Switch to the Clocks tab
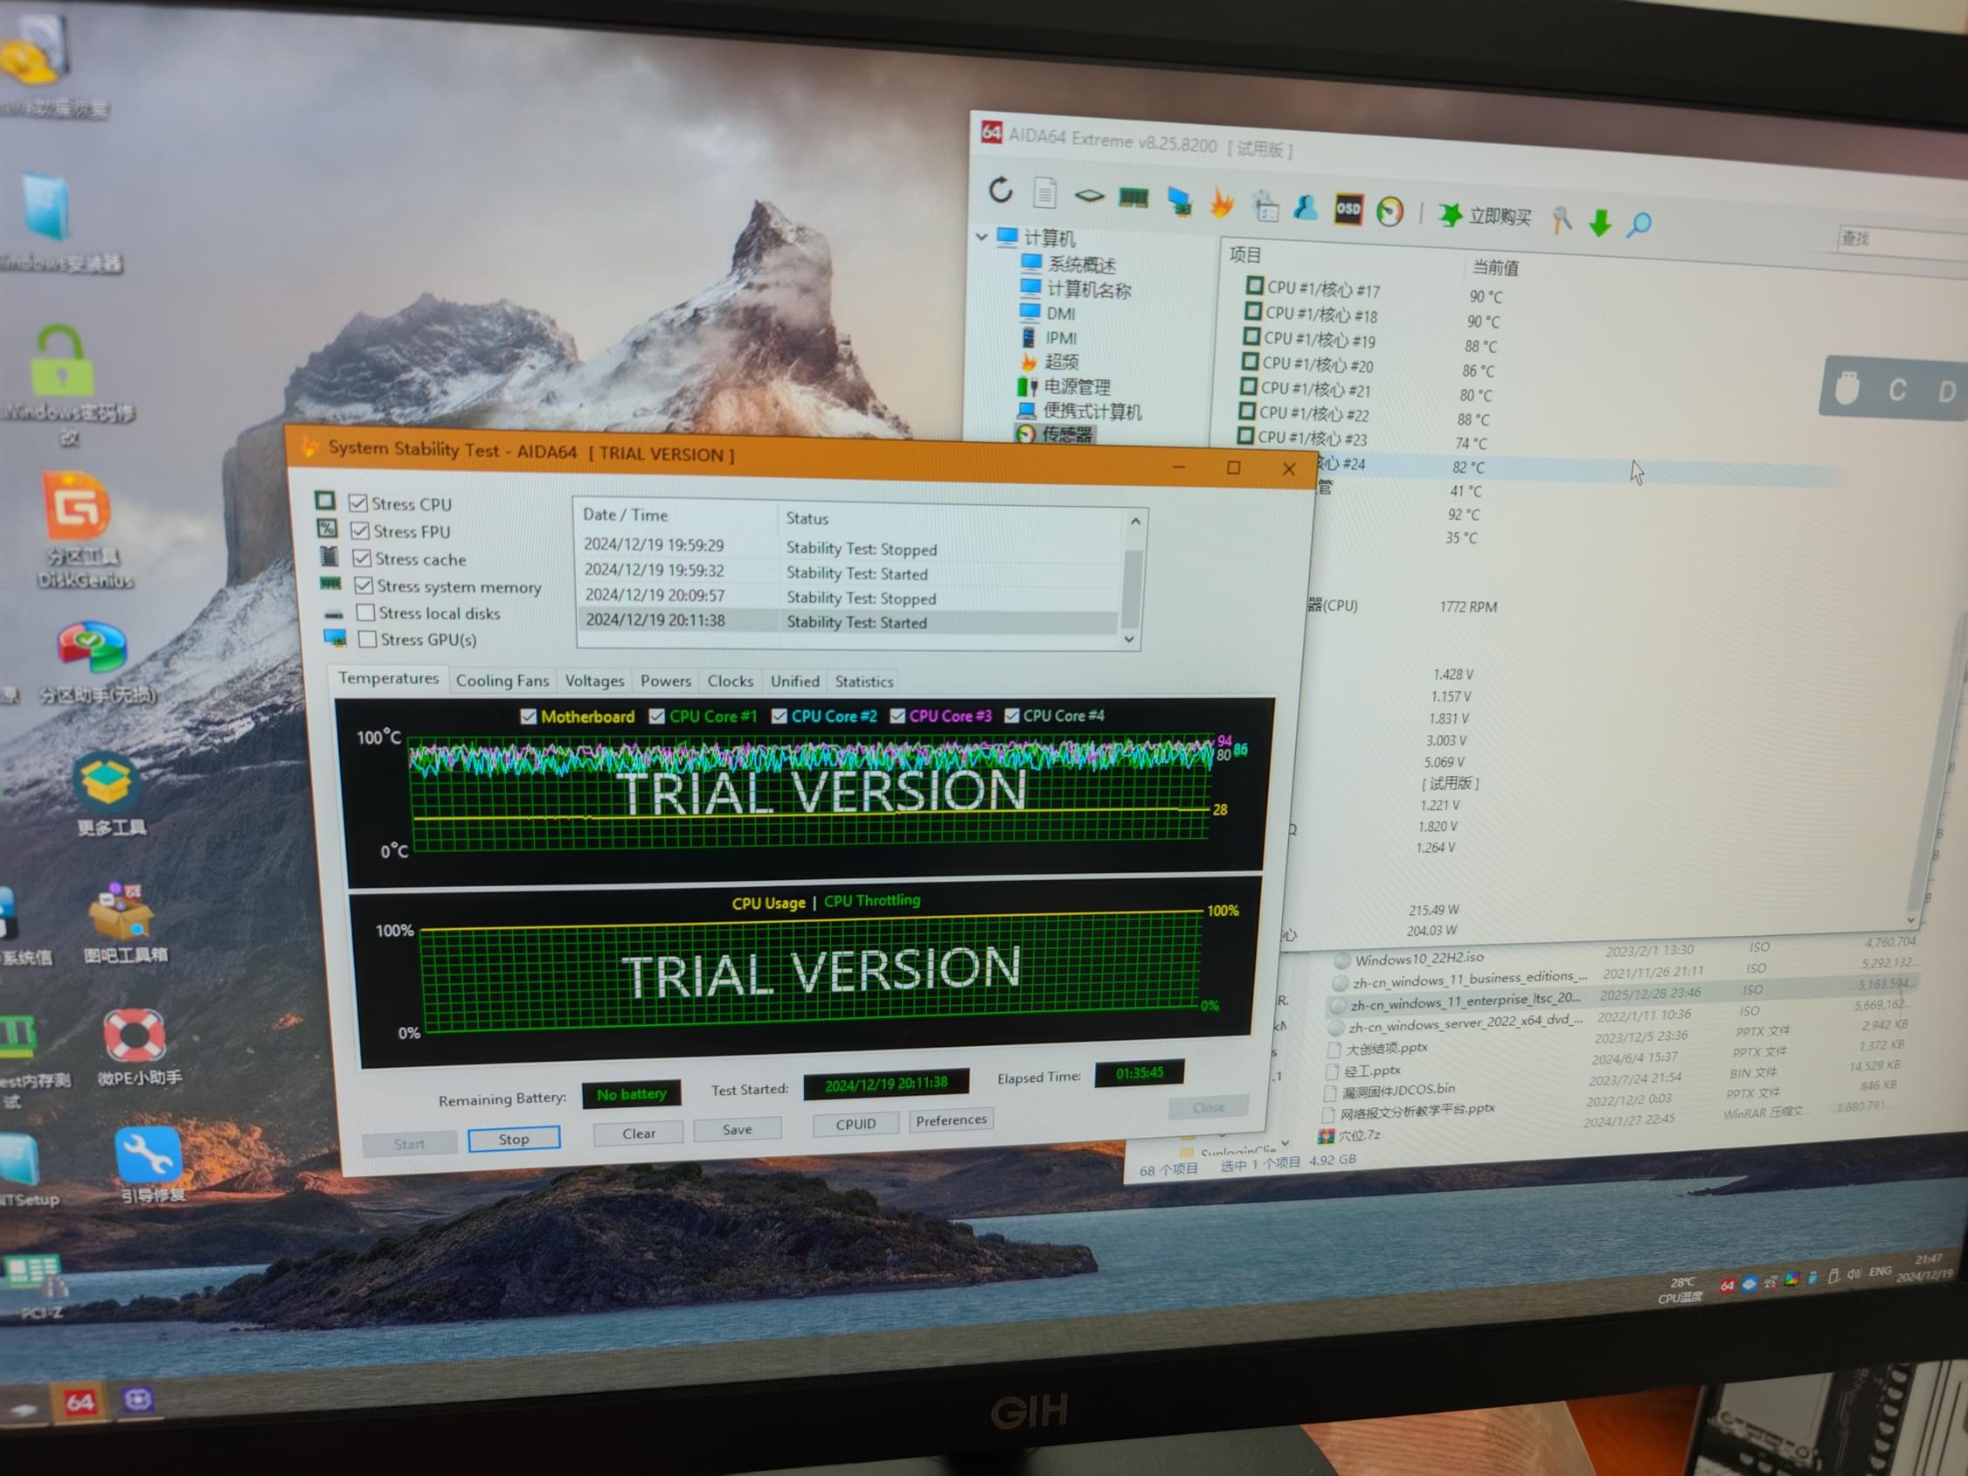 coord(731,682)
